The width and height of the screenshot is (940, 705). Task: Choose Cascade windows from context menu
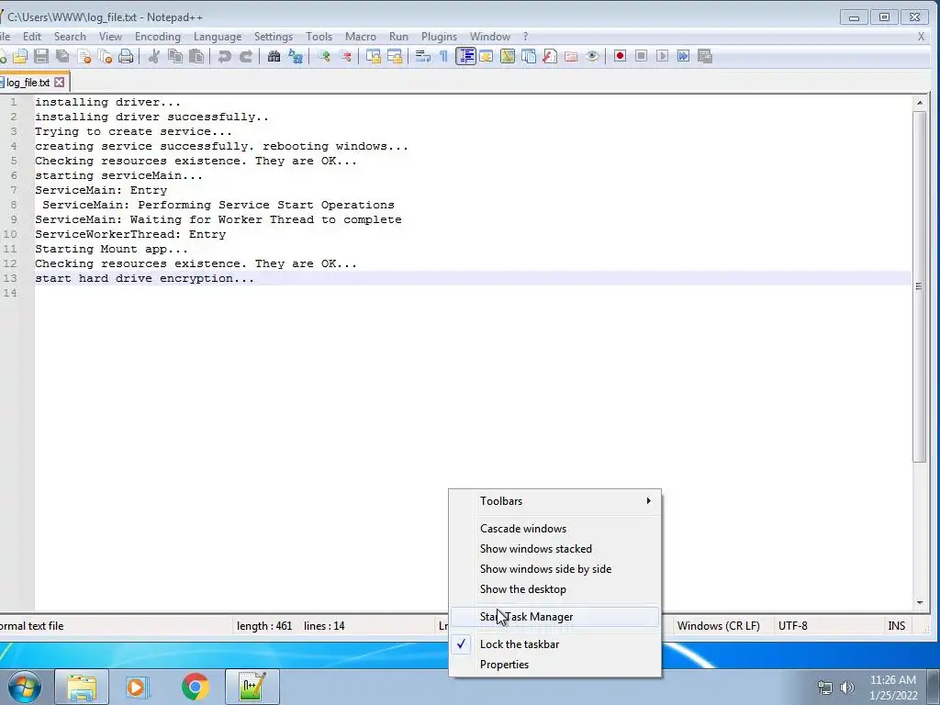pyautogui.click(x=555, y=529)
